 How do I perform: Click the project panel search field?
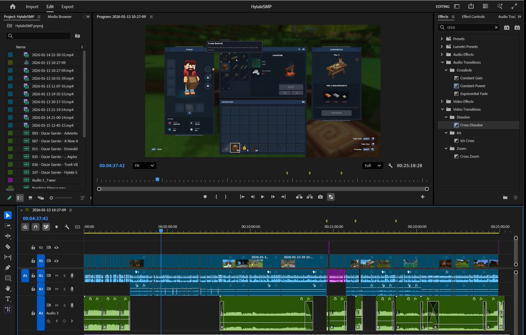[x=39, y=36]
